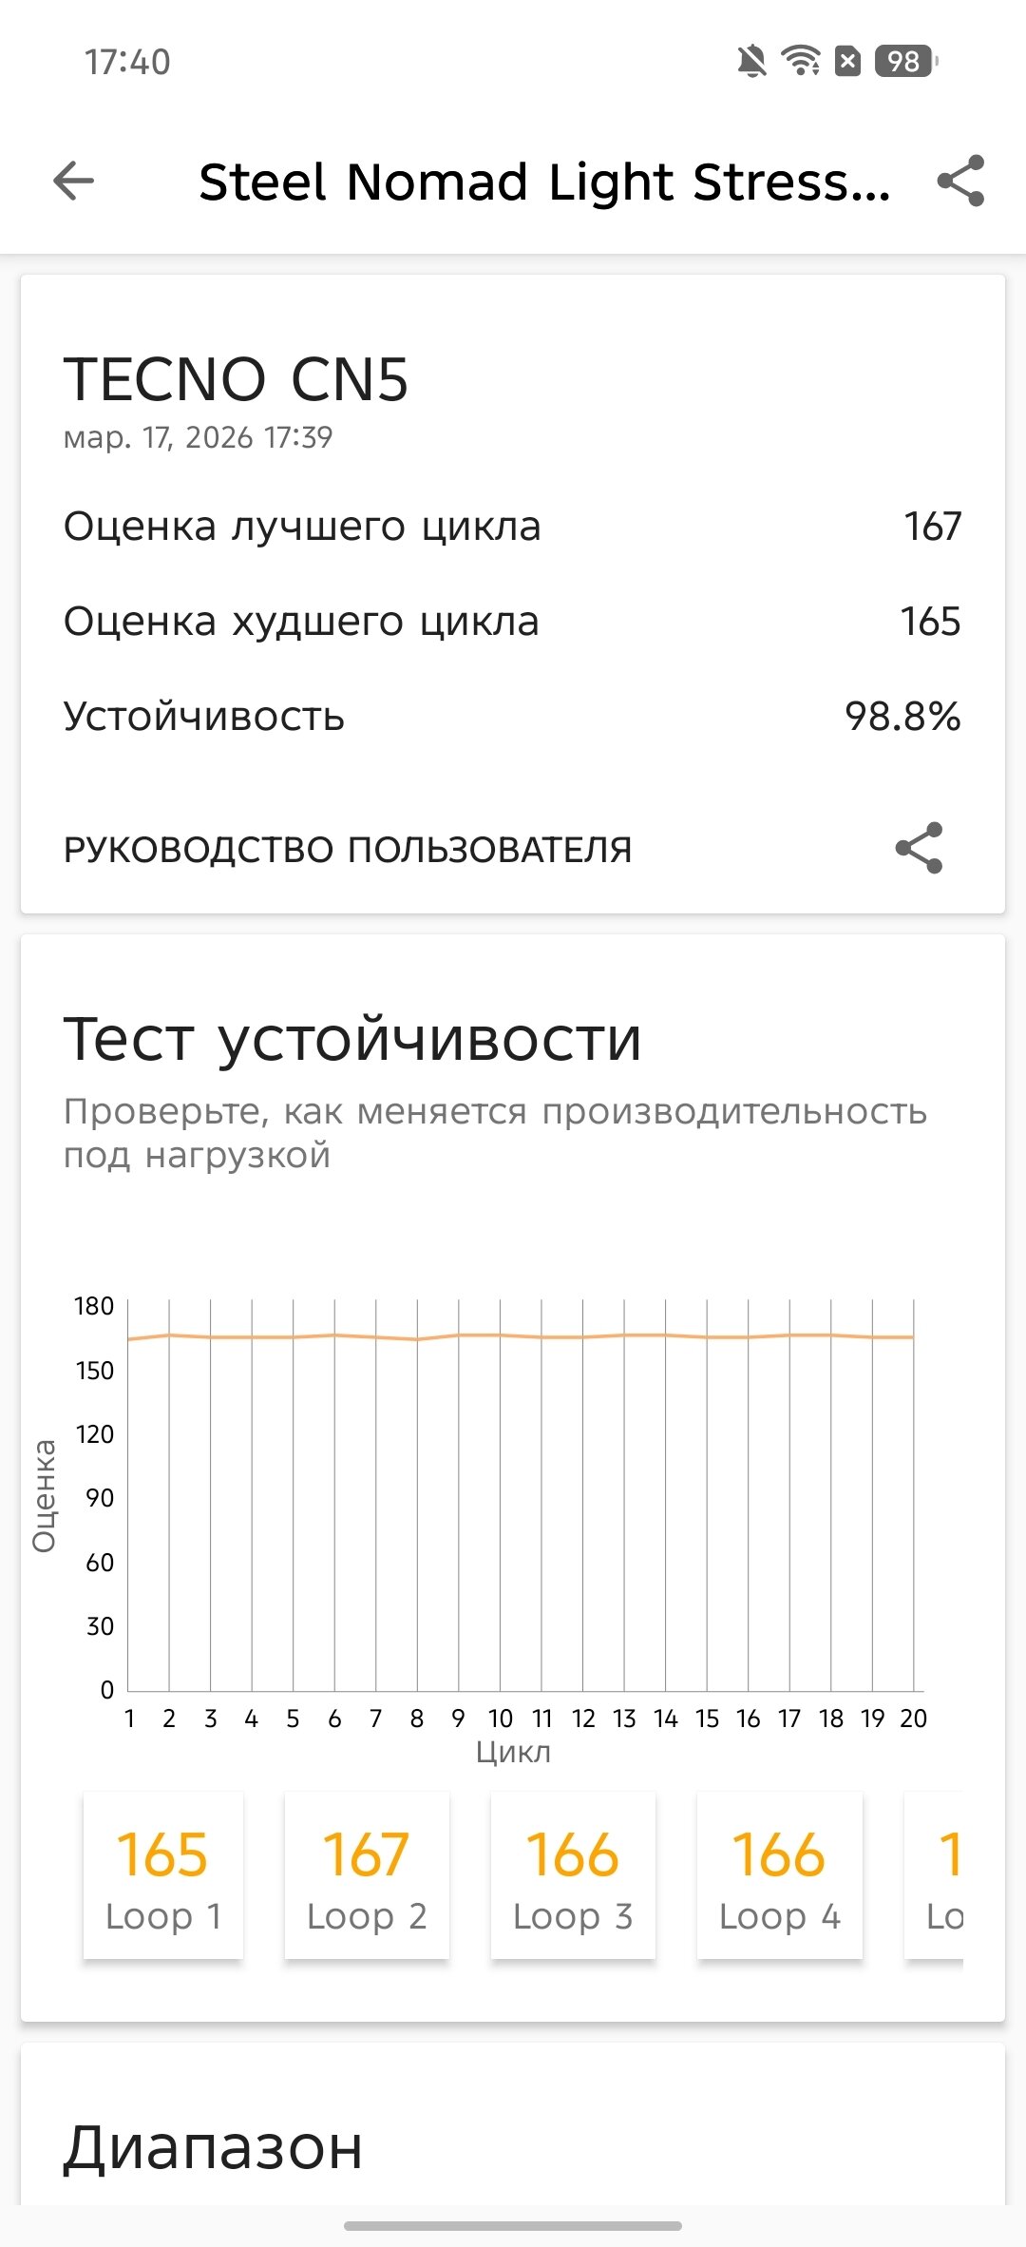Select the Loop 1 score card
The width and height of the screenshot is (1026, 2247).
(163, 1874)
